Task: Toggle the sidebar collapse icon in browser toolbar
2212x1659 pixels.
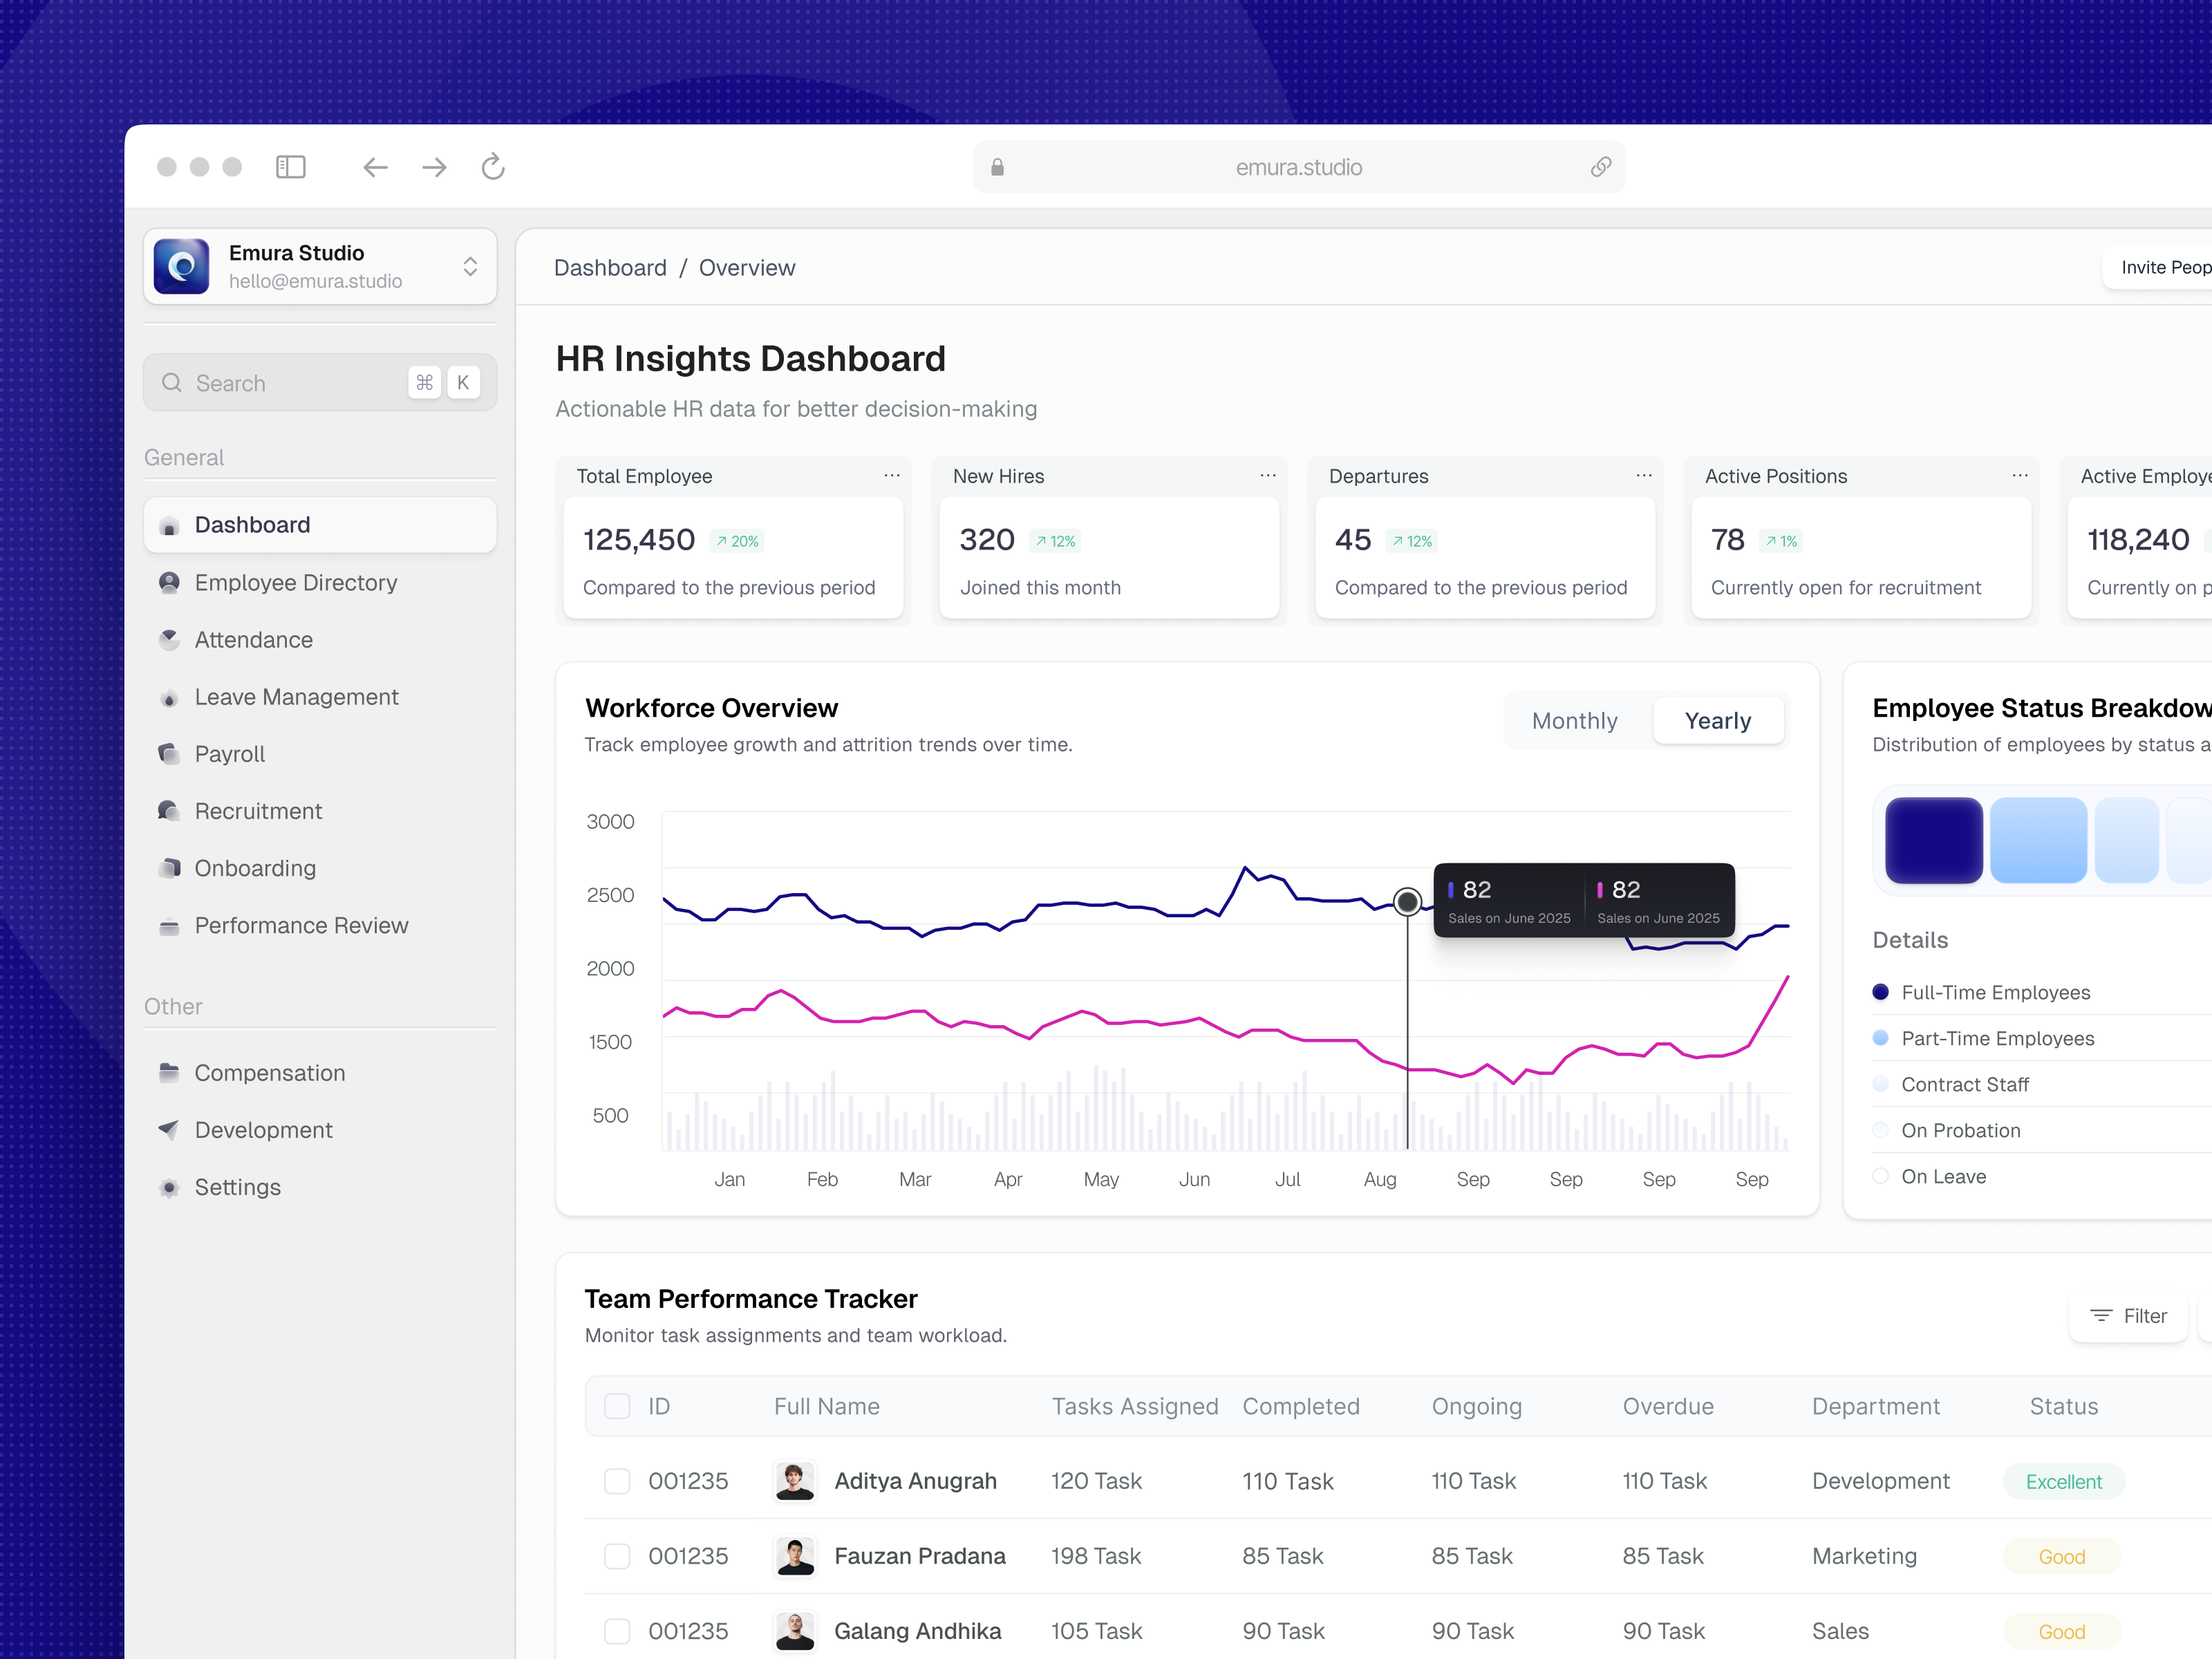Action: [x=291, y=167]
